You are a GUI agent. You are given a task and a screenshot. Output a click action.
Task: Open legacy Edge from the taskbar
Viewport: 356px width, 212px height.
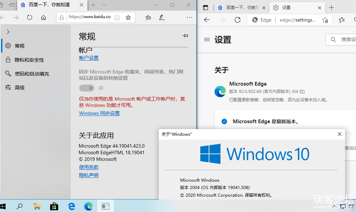[71, 206]
